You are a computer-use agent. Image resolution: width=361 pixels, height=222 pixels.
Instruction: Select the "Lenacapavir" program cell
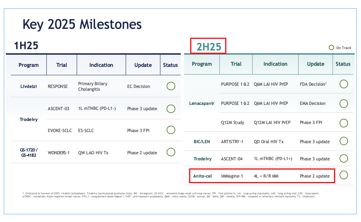(x=202, y=103)
